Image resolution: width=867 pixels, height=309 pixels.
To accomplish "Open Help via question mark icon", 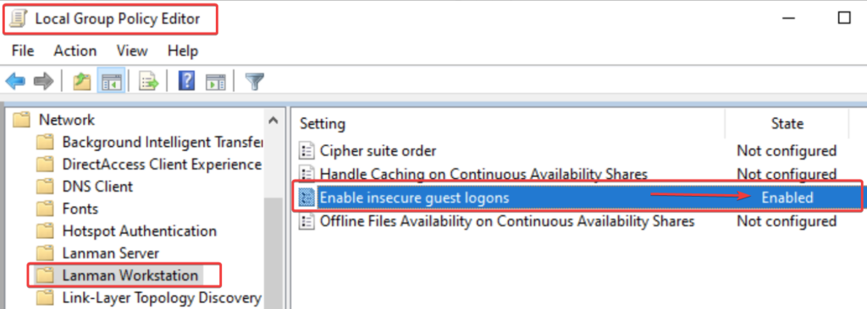I will point(187,81).
